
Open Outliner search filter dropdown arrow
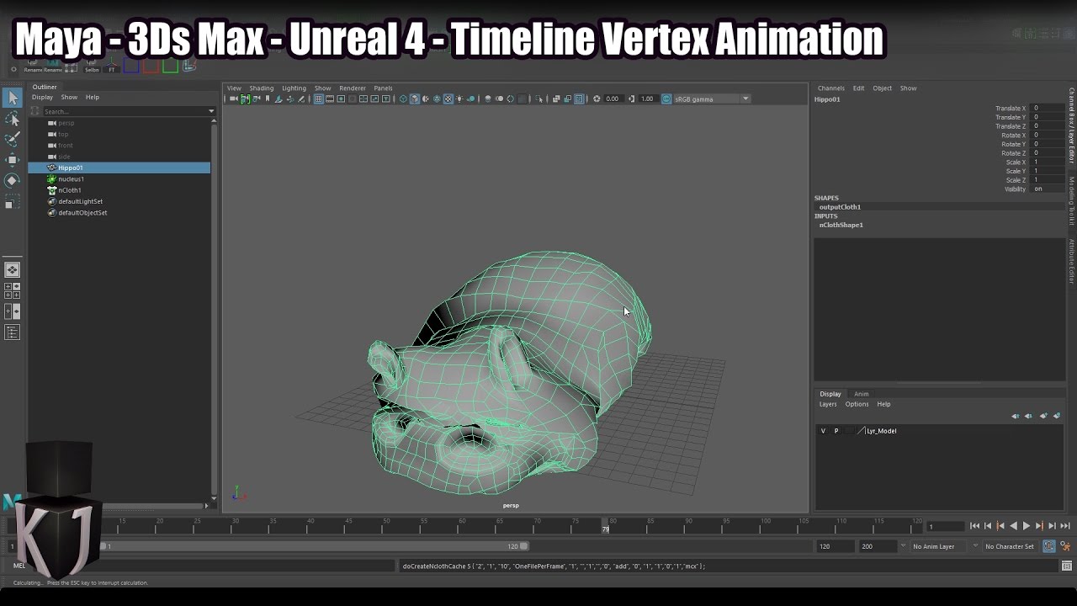pos(211,111)
